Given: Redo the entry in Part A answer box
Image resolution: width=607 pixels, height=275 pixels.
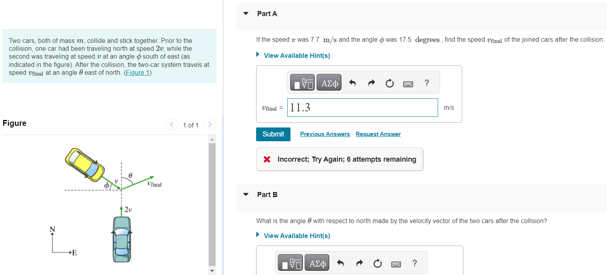Looking at the screenshot, I should [371, 82].
